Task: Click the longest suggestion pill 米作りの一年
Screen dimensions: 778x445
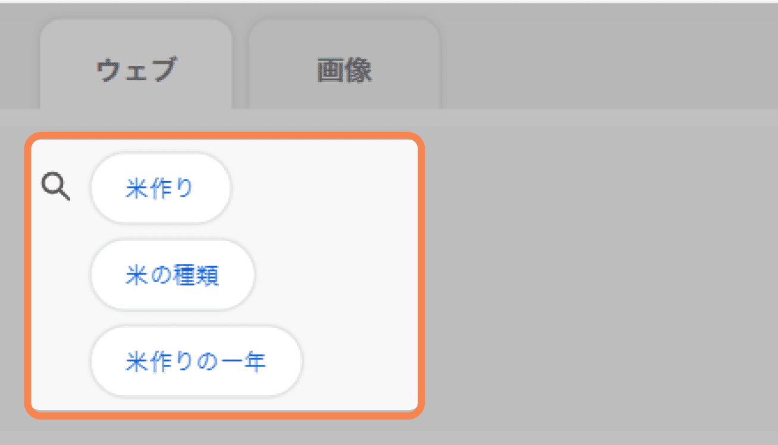Action: click(x=196, y=361)
